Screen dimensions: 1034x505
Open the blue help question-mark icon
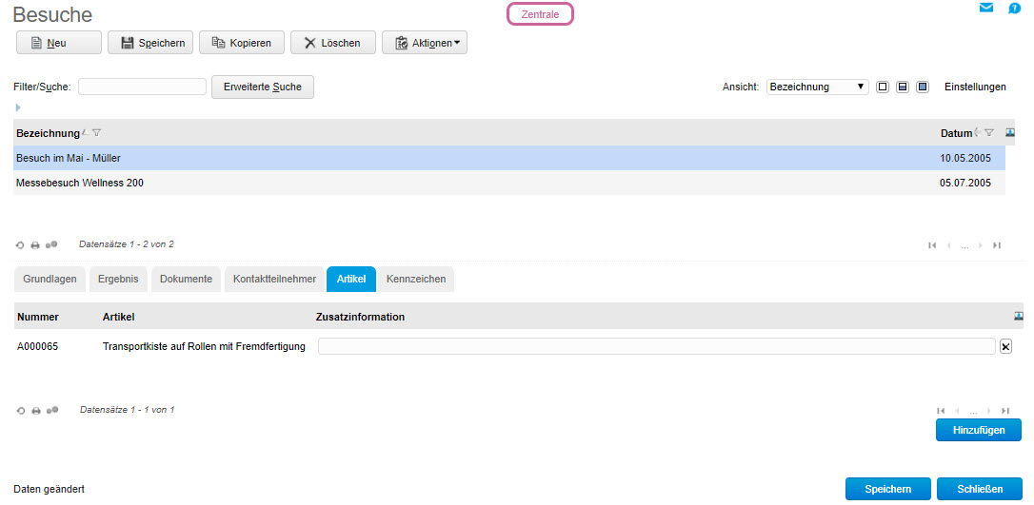[x=1015, y=9]
